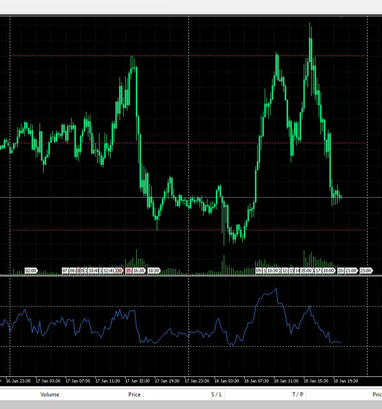Click the 18 Jan 07:30 time label
Viewport: 382px width, 409px height.
coord(256,381)
